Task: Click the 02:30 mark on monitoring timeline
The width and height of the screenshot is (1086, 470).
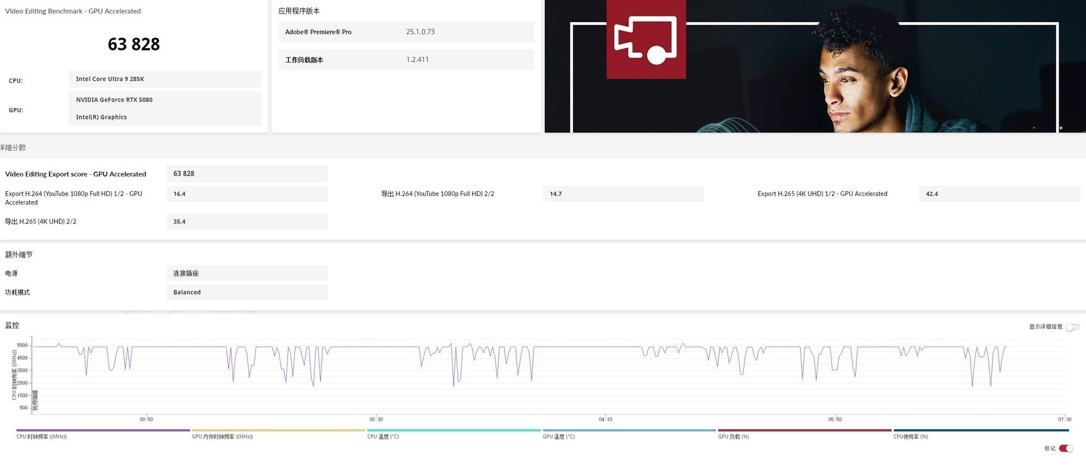Action: 376,419
